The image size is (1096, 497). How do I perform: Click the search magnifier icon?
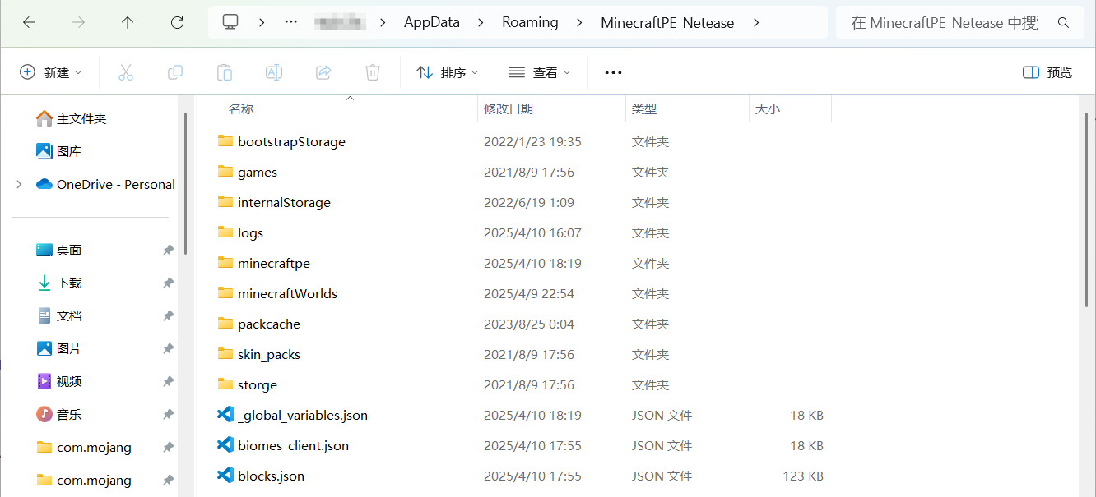point(1063,23)
